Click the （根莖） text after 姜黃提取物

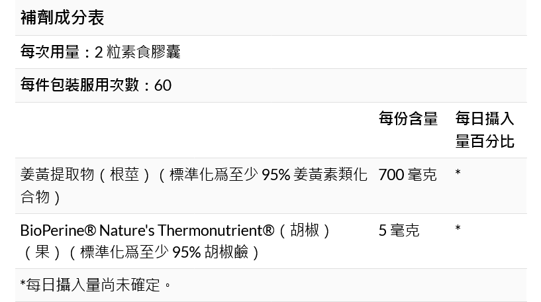[x=124, y=174]
